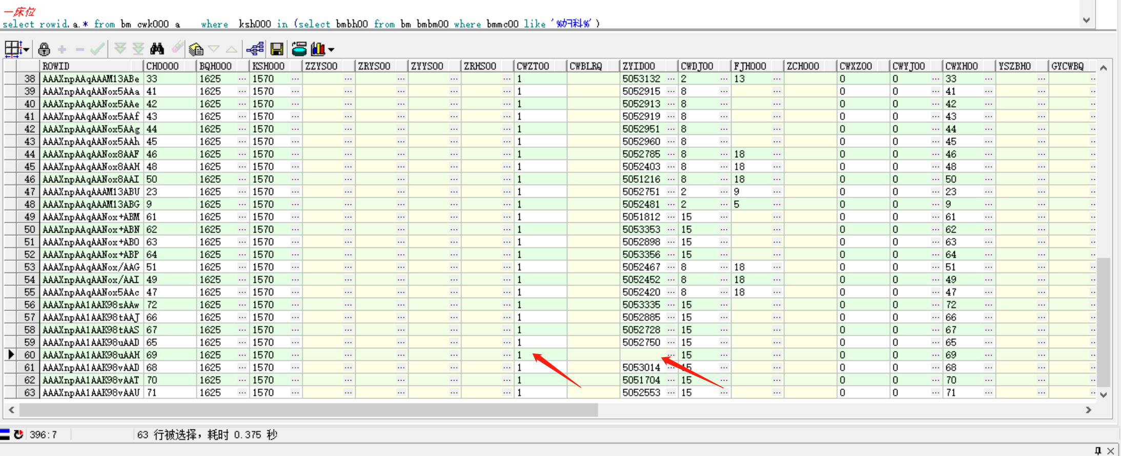Click the bar chart icon
The image size is (1121, 456).
pos(318,49)
